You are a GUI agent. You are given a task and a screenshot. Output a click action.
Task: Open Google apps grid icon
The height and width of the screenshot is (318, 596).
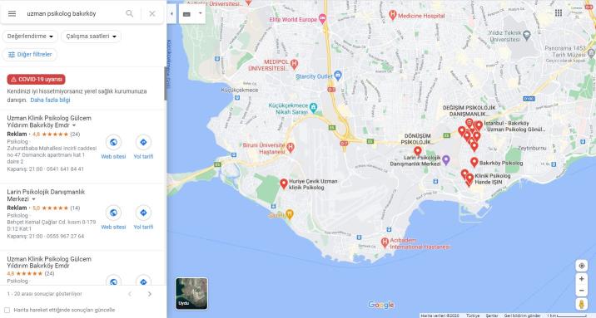(559, 13)
